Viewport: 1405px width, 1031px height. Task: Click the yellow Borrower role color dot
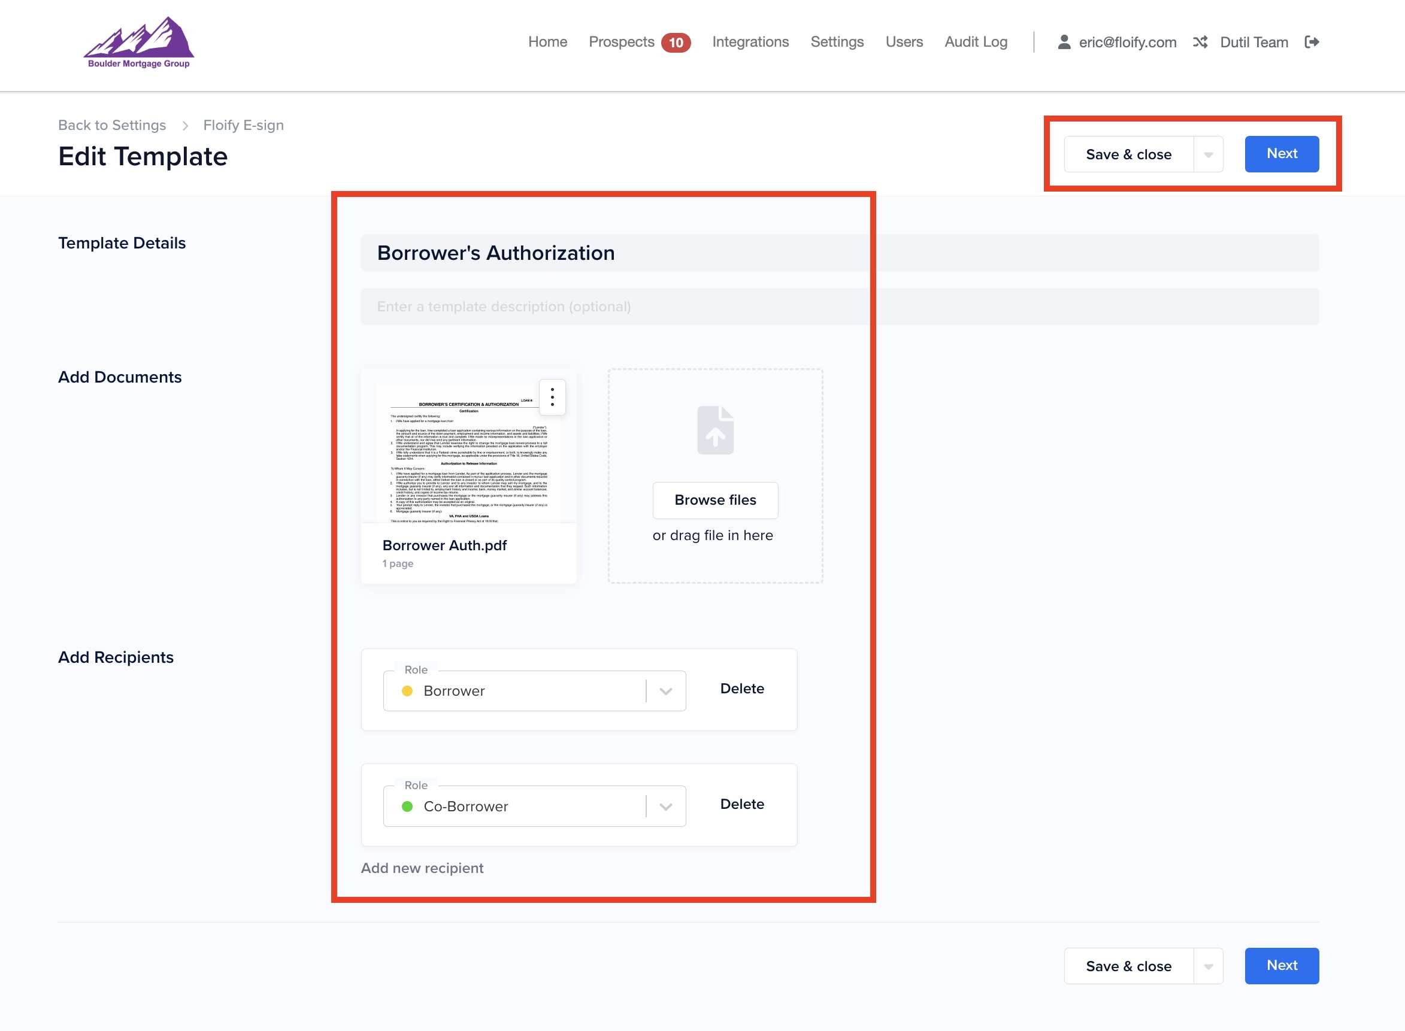click(x=407, y=691)
